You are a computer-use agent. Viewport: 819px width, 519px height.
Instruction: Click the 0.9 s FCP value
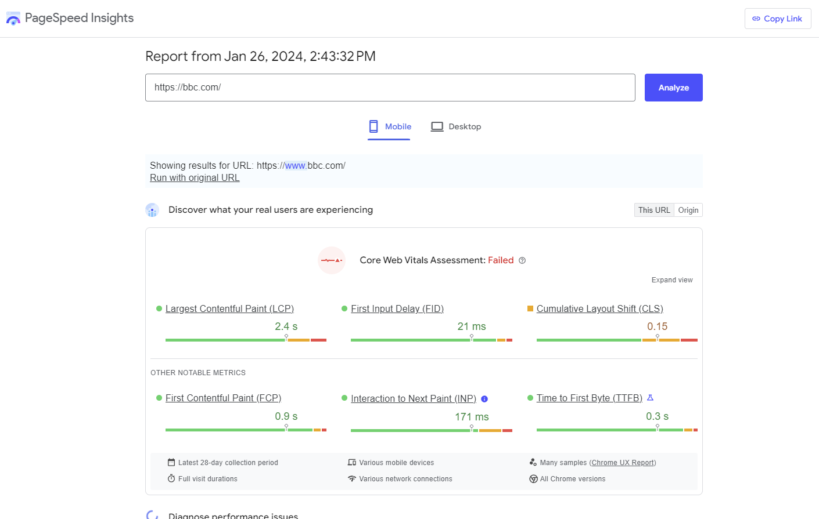286,416
